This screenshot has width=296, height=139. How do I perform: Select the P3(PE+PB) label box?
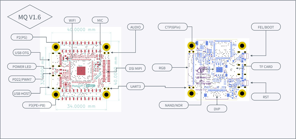37,105
